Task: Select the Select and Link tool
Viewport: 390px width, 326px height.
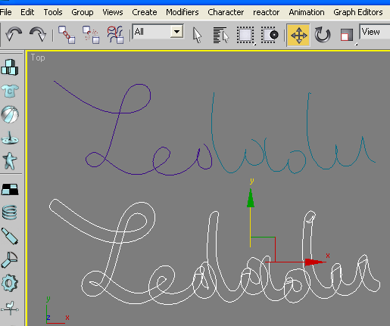Action: point(67,35)
